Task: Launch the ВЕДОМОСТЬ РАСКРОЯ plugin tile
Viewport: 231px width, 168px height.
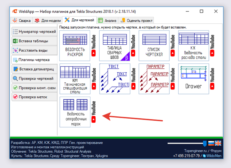Action: (x=75, y=46)
